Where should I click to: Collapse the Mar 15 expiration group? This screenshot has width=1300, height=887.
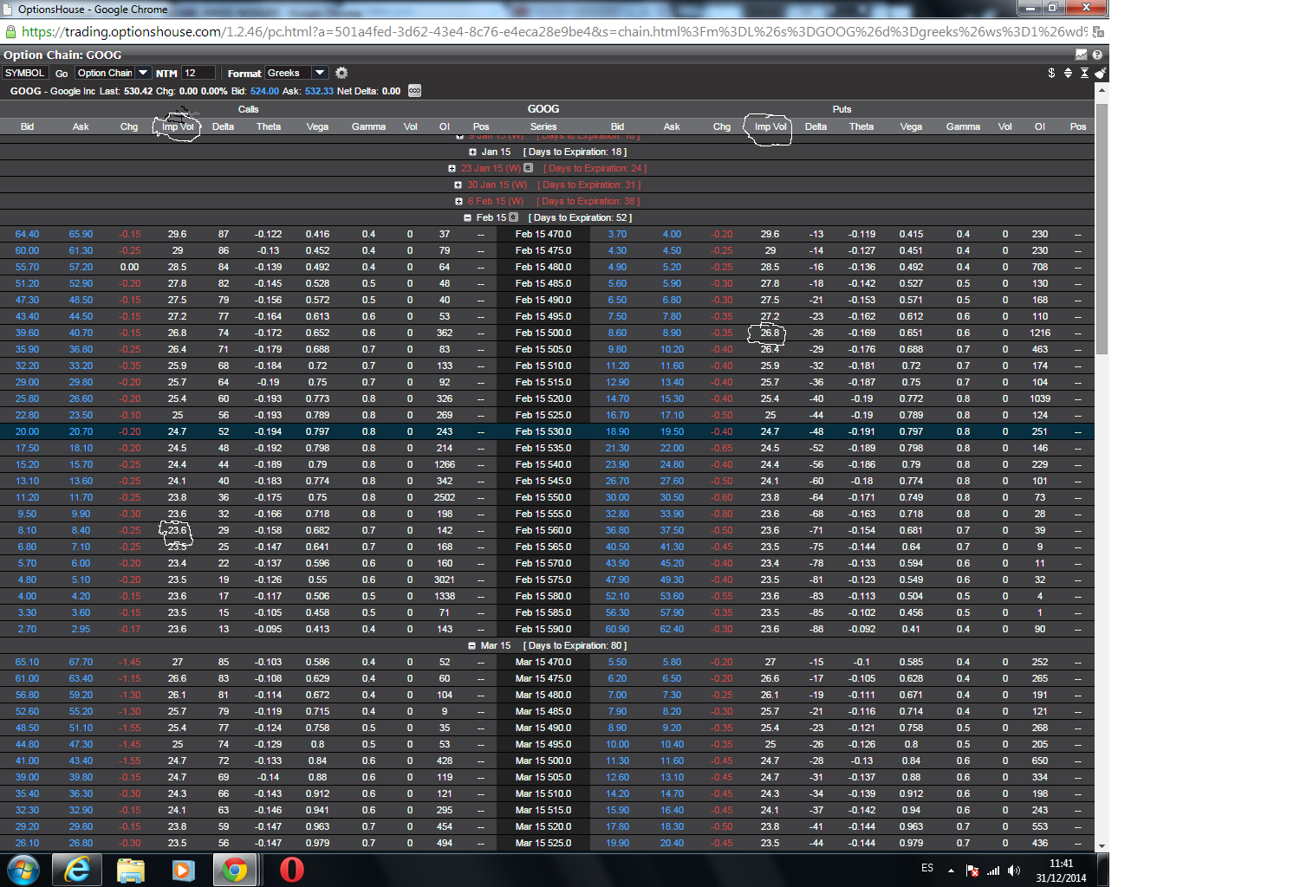click(x=471, y=645)
